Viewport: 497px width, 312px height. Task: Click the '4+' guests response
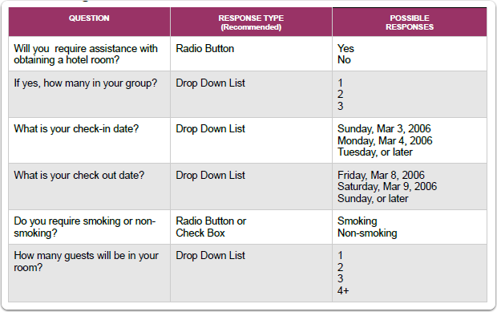pos(343,291)
